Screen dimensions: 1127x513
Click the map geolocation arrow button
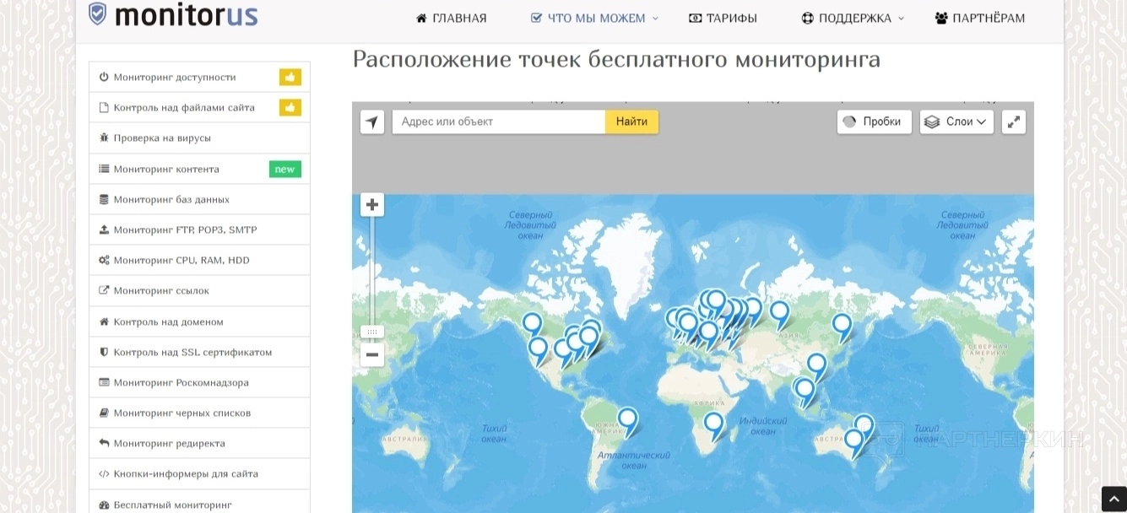click(372, 121)
